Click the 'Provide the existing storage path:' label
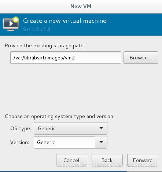The image size is (162, 172). (x=45, y=46)
